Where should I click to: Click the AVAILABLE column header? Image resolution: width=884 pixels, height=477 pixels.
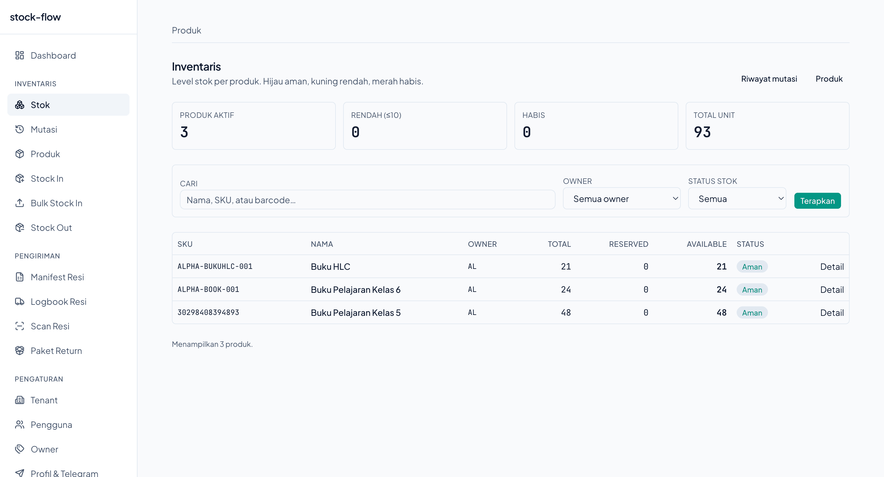click(x=707, y=244)
